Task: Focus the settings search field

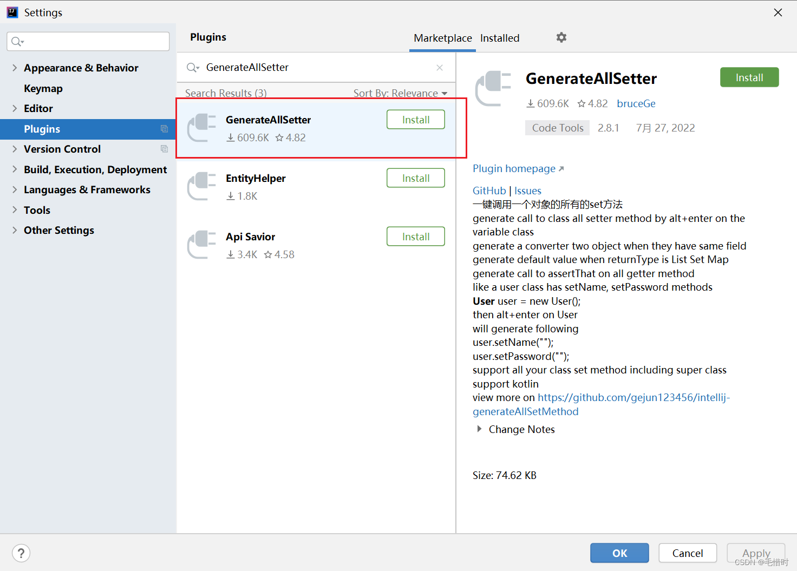Action: point(88,42)
